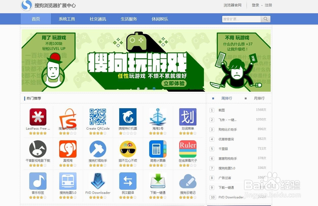Show the 月排行 monthly ranking

click(259, 98)
